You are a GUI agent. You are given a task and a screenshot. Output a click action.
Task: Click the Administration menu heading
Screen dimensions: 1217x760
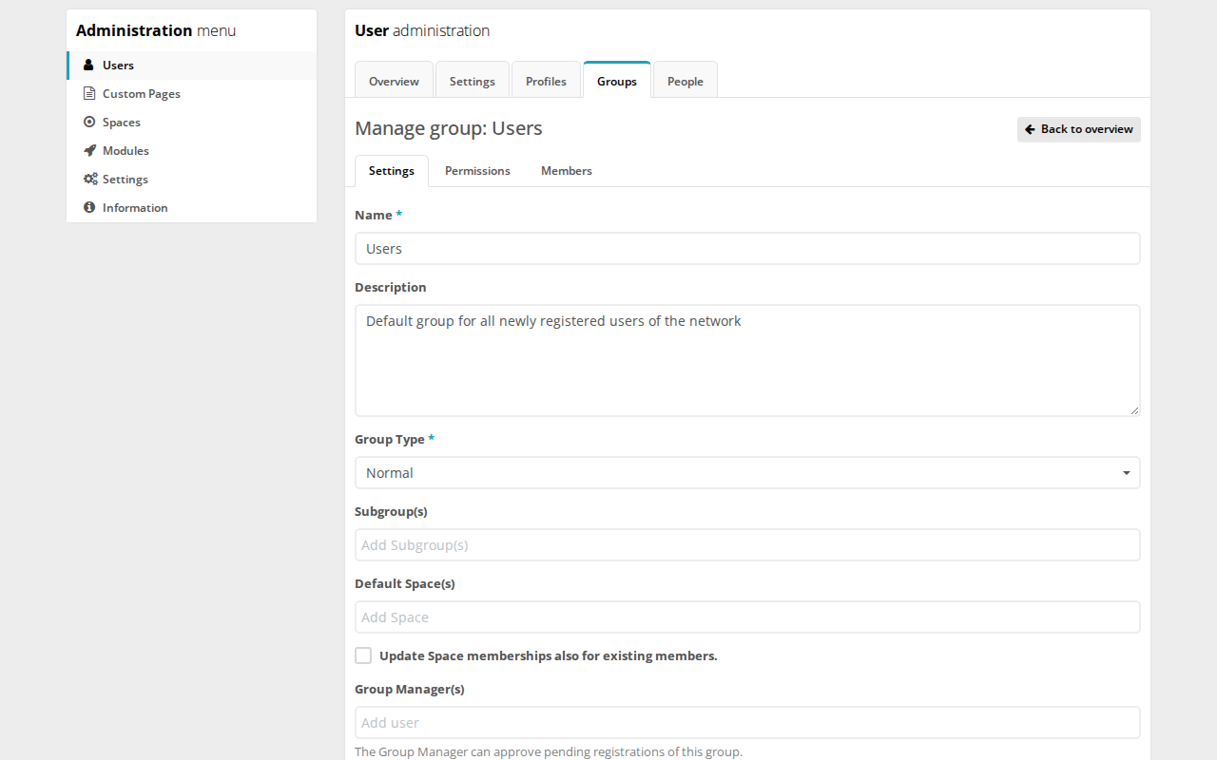[156, 30]
